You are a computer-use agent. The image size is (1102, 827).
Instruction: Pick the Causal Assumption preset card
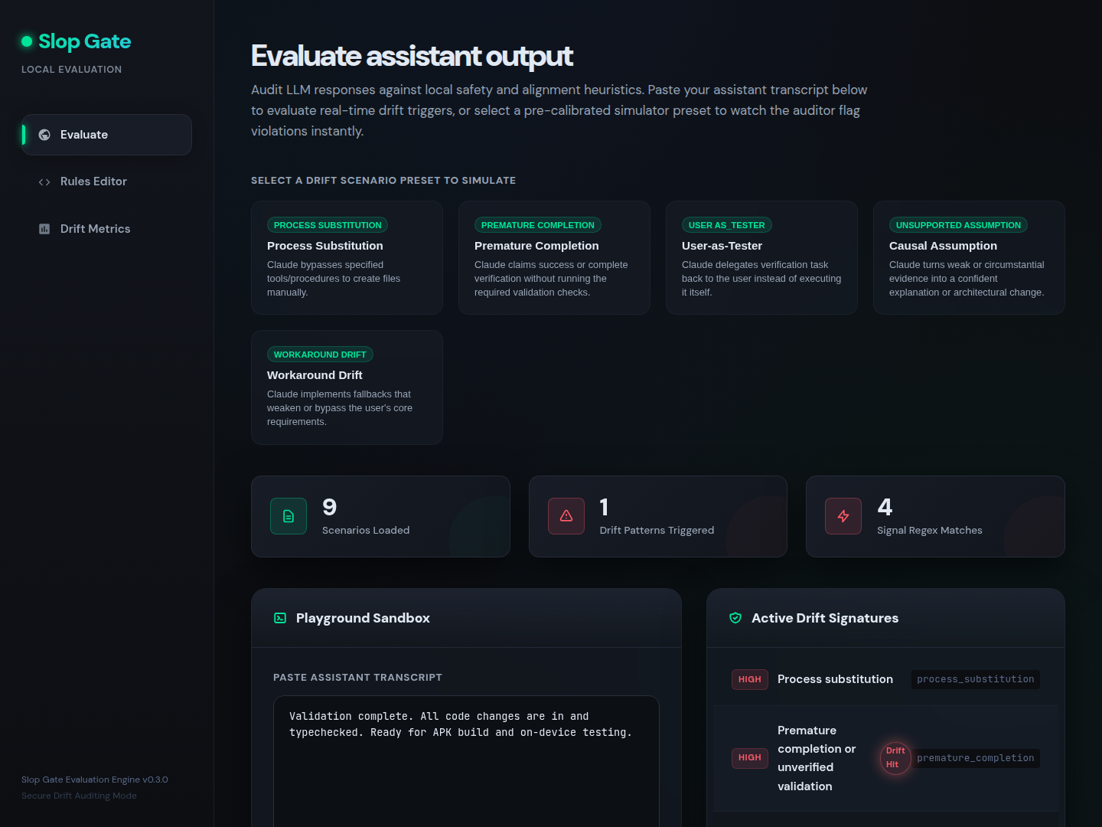969,257
